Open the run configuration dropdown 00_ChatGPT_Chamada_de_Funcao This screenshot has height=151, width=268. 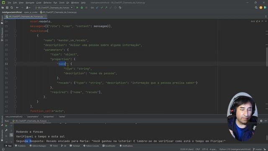pyautogui.click(x=54, y=8)
